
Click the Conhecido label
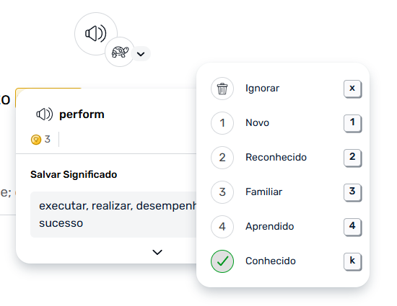pos(271,261)
